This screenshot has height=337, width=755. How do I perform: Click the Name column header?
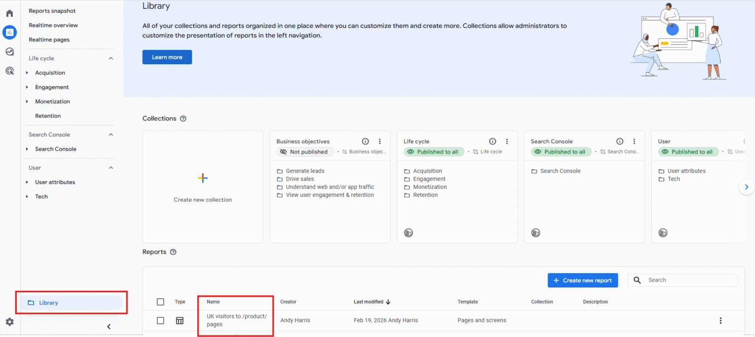(x=213, y=302)
